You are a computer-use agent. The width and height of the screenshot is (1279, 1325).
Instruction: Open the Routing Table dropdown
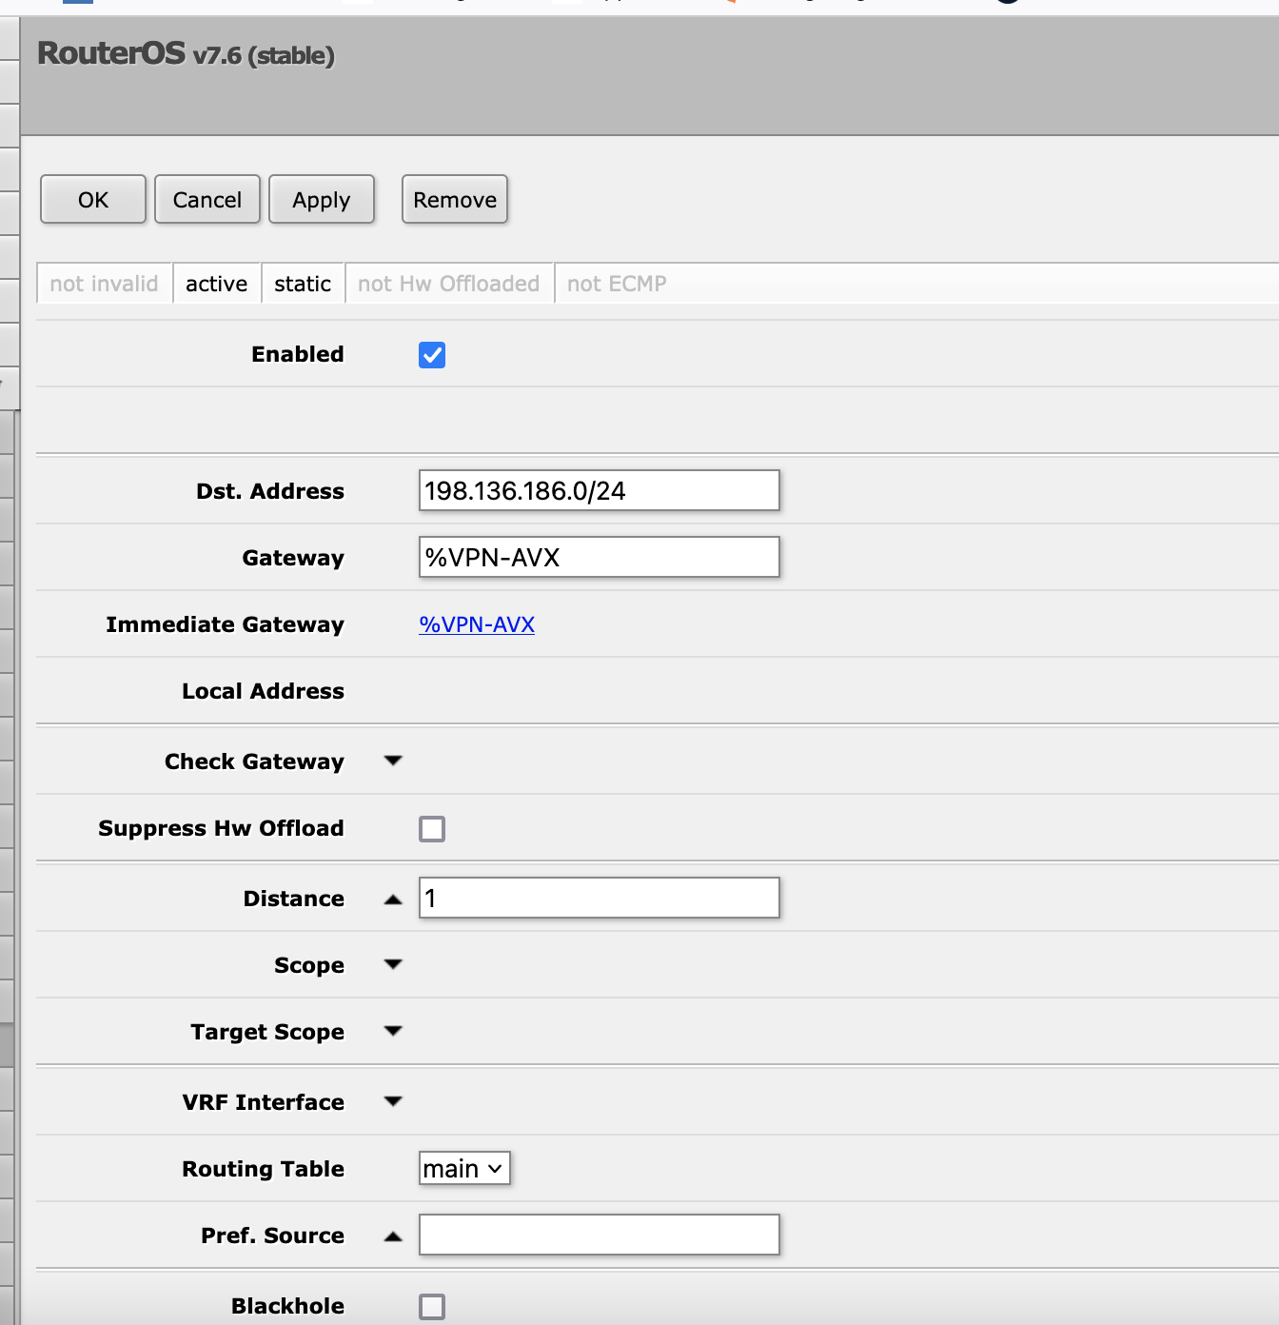[x=463, y=1168]
